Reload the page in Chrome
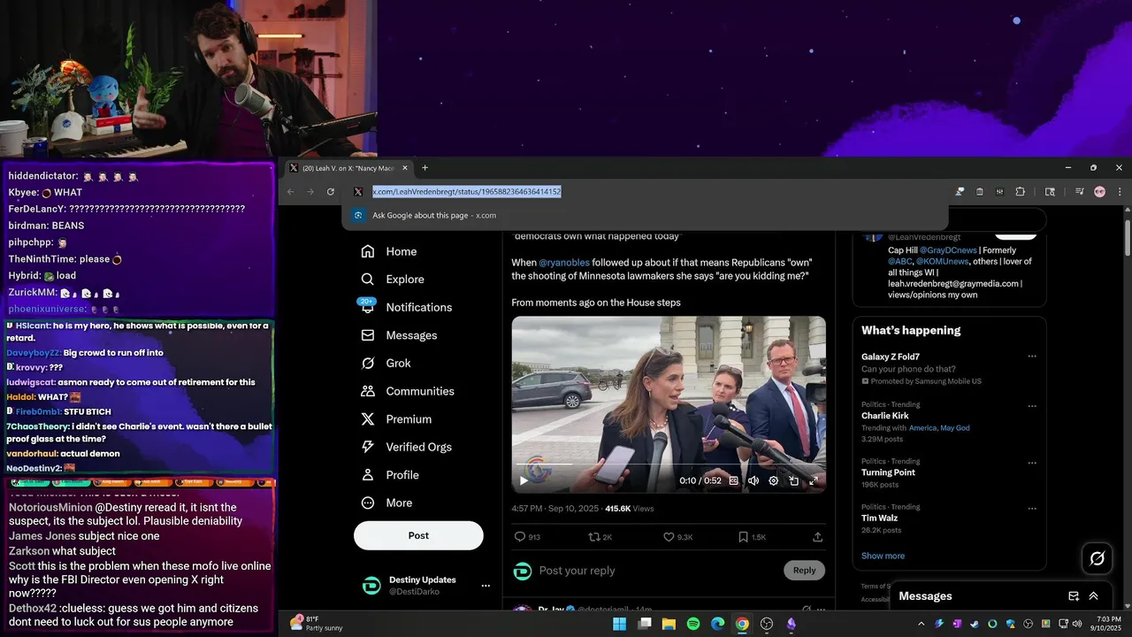 point(331,192)
